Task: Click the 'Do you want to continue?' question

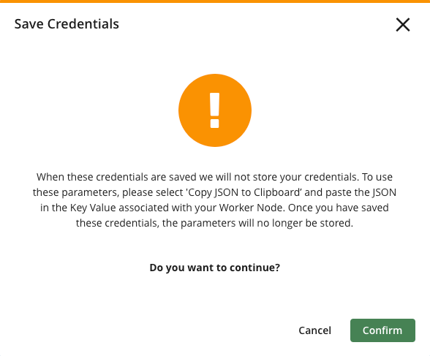Action: 215,268
